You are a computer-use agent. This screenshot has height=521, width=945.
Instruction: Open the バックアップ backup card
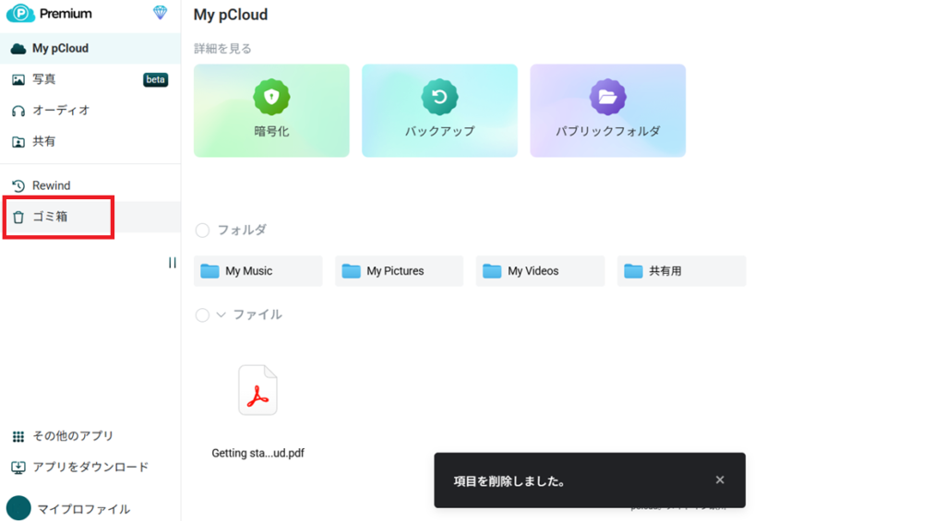(x=439, y=110)
